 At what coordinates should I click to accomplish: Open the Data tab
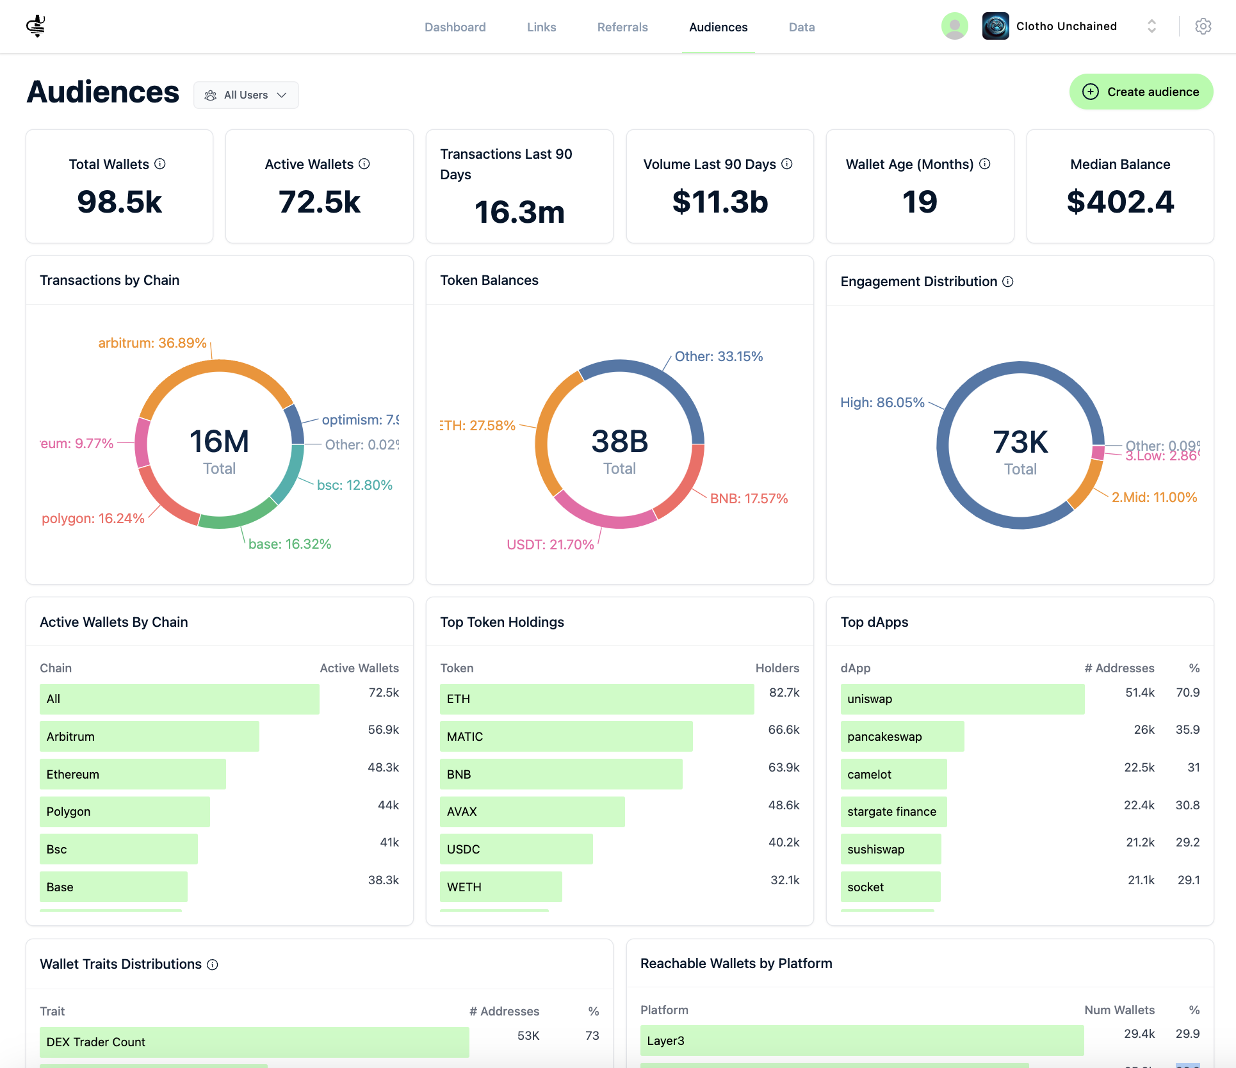pos(802,27)
